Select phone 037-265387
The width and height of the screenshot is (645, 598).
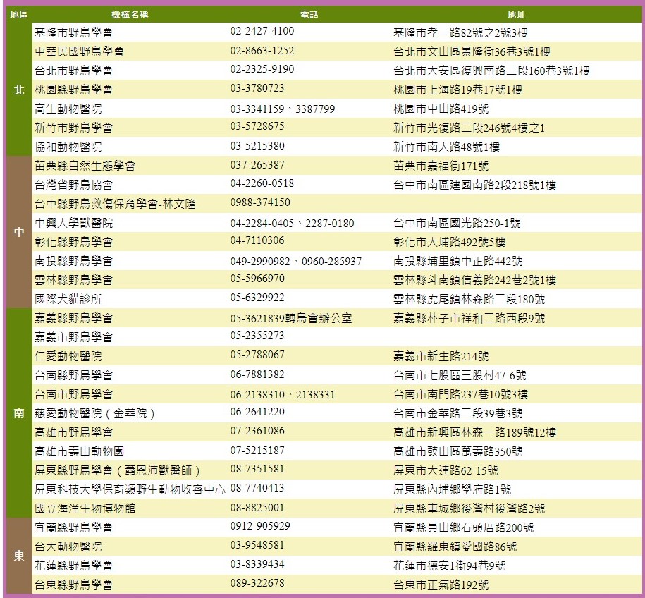coord(257,165)
